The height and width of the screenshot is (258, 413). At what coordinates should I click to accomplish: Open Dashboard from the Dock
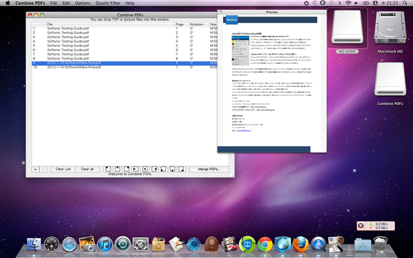(52, 245)
